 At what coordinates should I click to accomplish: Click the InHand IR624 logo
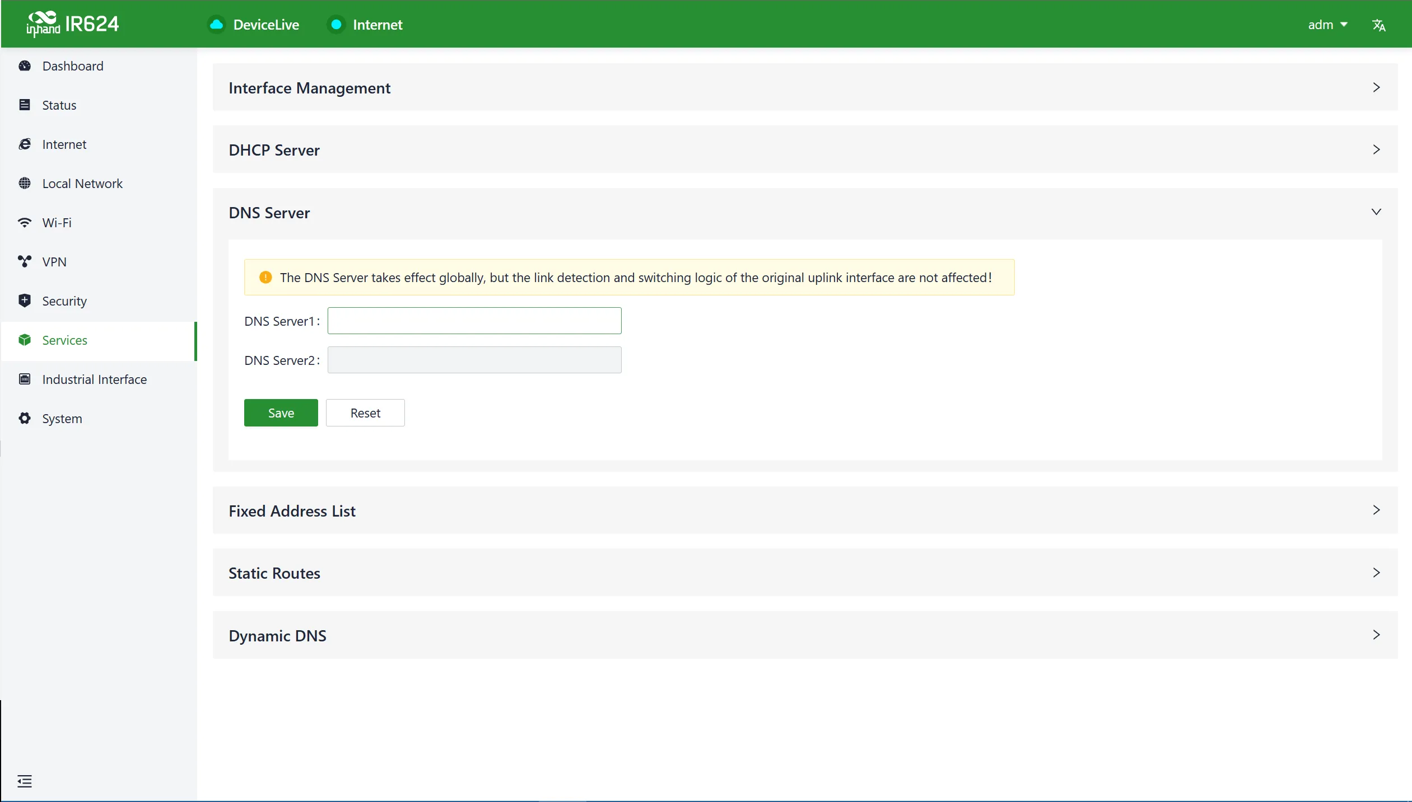point(73,24)
